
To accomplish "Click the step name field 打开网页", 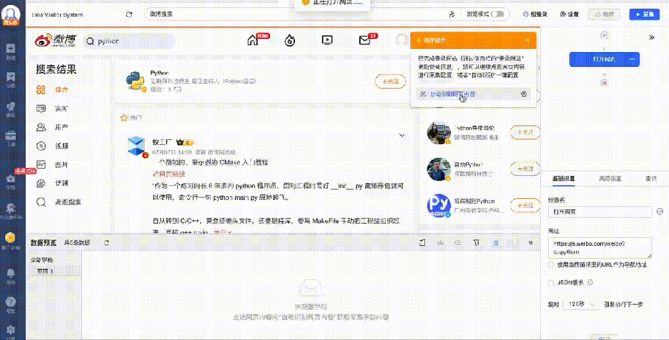I will (x=600, y=212).
